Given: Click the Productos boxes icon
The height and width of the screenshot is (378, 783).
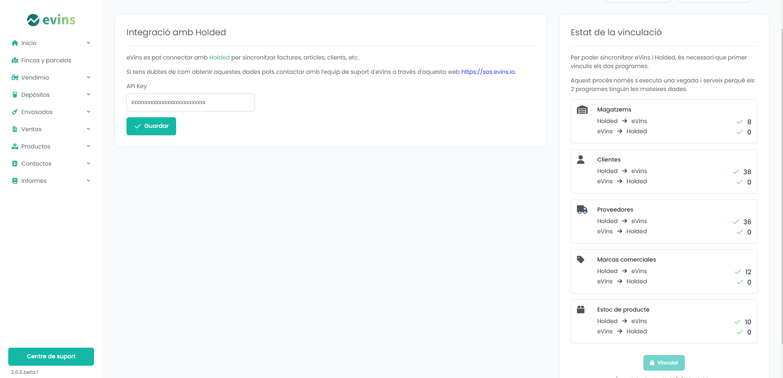Looking at the screenshot, I should coord(15,146).
